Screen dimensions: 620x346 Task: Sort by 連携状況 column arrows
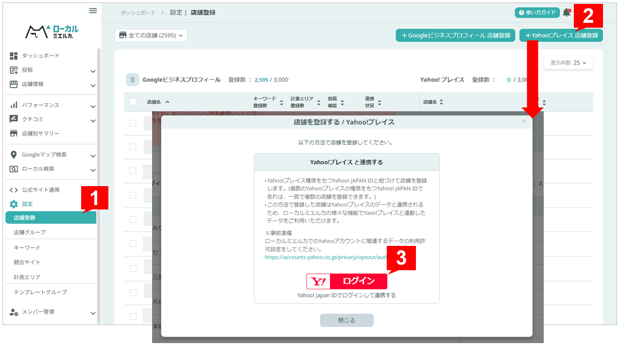click(x=379, y=103)
